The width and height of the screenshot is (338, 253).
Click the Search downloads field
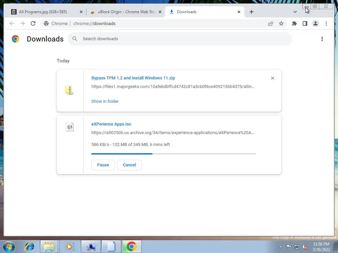pos(180,39)
